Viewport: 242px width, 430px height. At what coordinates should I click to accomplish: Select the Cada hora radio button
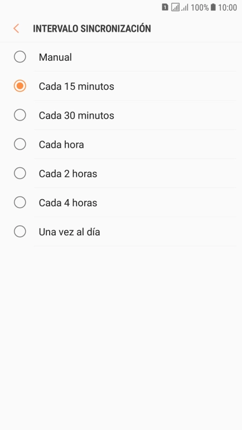pos(20,144)
